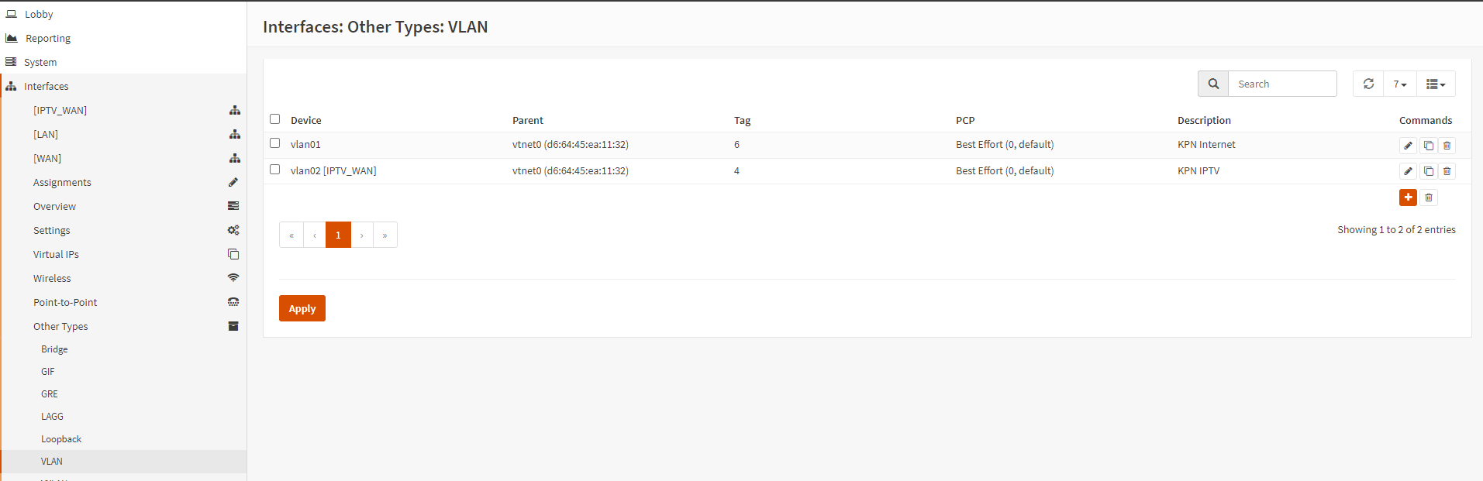Click the Wireless wifi icon
The width and height of the screenshot is (1483, 481).
pos(233,278)
